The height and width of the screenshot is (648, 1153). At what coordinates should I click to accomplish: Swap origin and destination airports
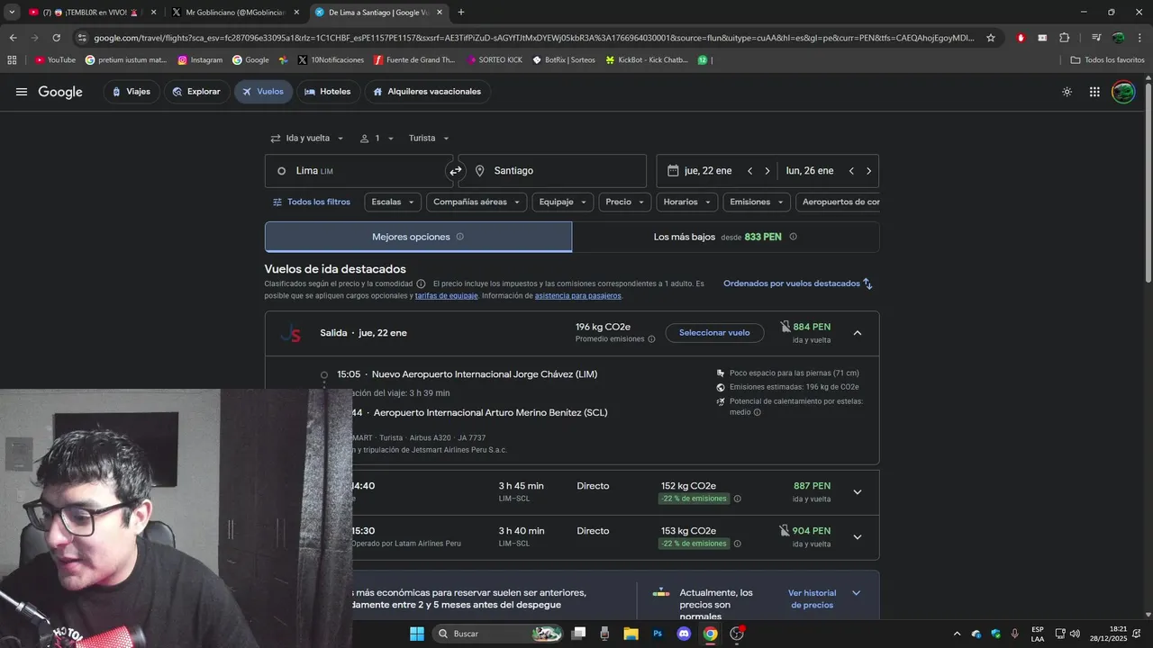pyautogui.click(x=456, y=171)
